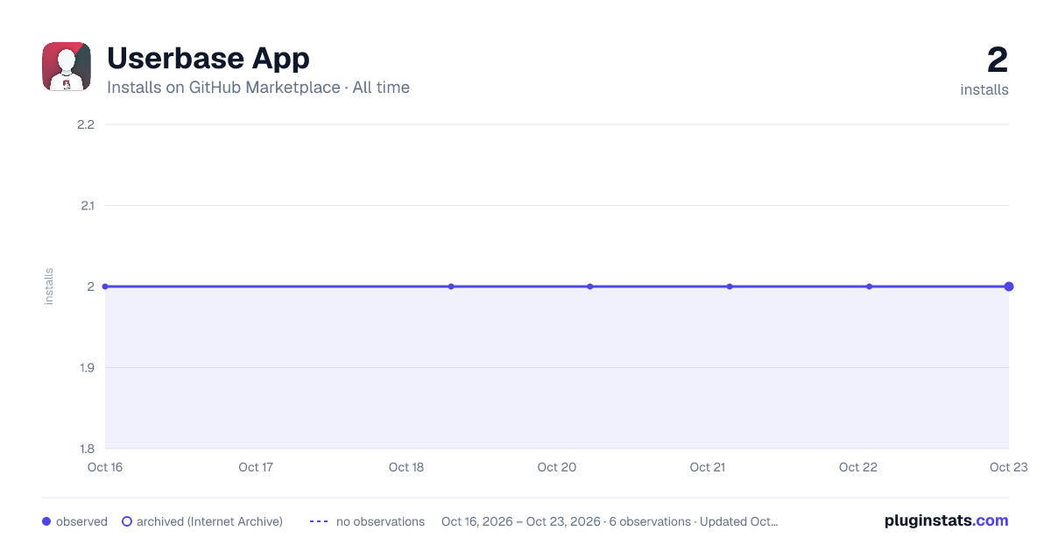The image size is (1051, 552).
Task: Click the filled 'observed' legend dot
Action: [x=46, y=521]
